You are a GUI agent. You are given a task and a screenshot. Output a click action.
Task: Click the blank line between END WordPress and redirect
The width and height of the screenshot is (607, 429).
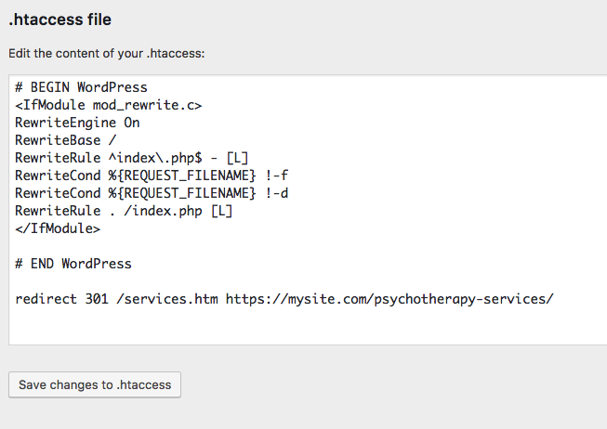tap(279, 281)
